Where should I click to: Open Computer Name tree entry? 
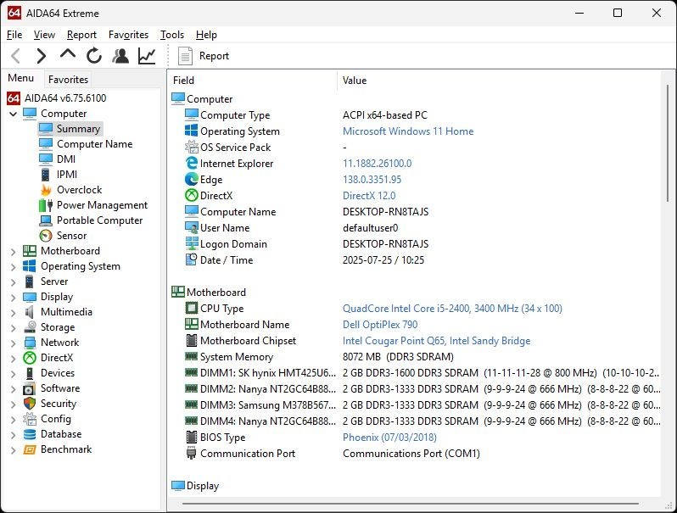click(x=94, y=144)
